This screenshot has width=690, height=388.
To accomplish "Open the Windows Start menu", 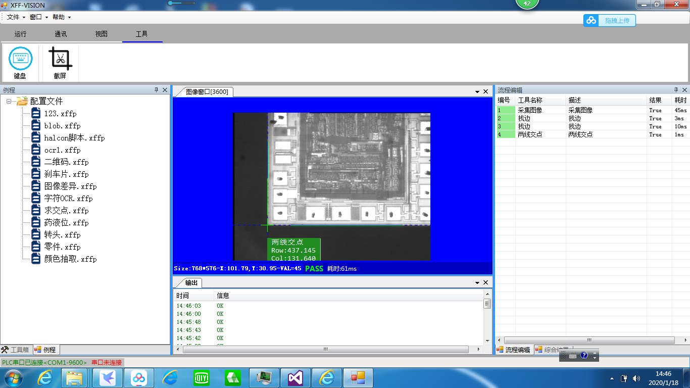I will (x=13, y=377).
